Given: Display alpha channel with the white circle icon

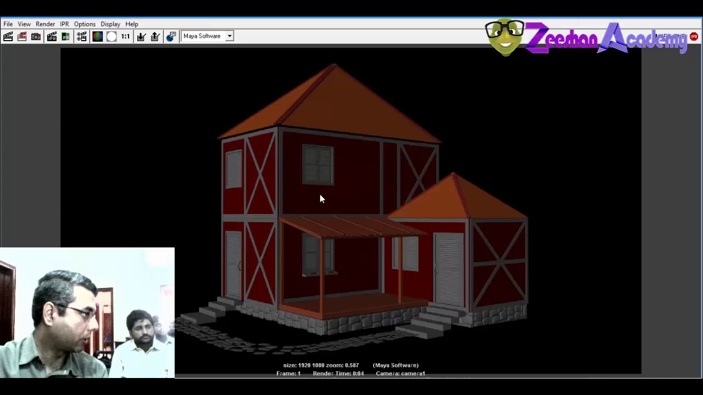Looking at the screenshot, I should tap(111, 36).
